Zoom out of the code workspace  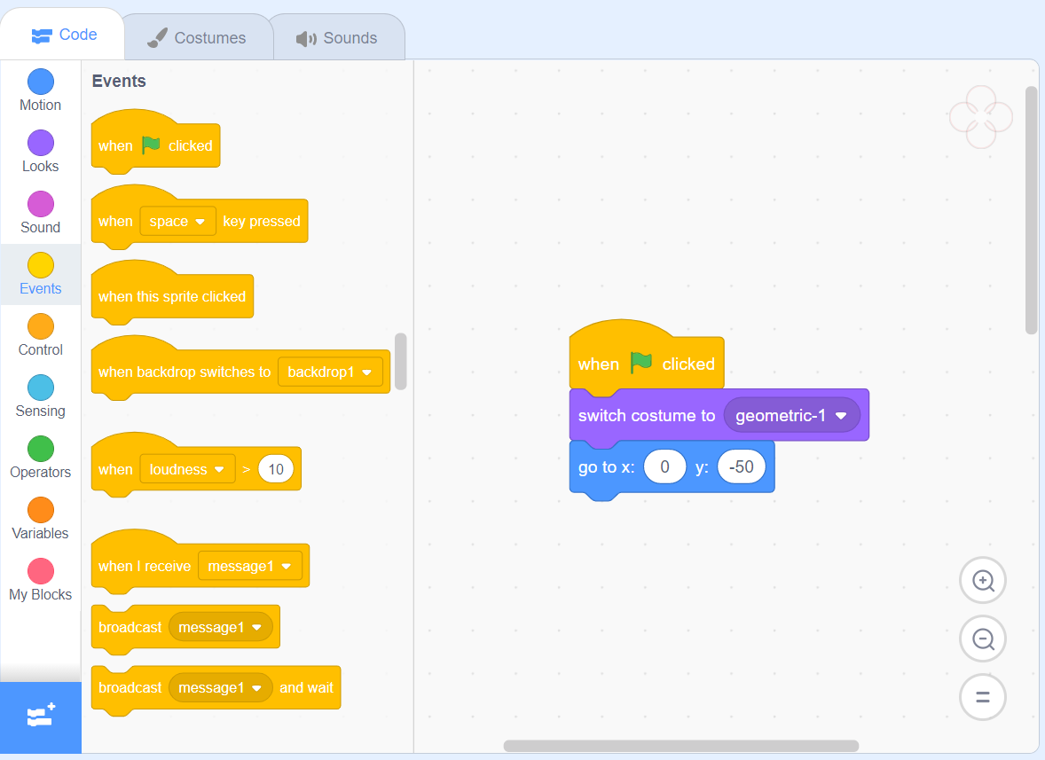[x=982, y=639]
